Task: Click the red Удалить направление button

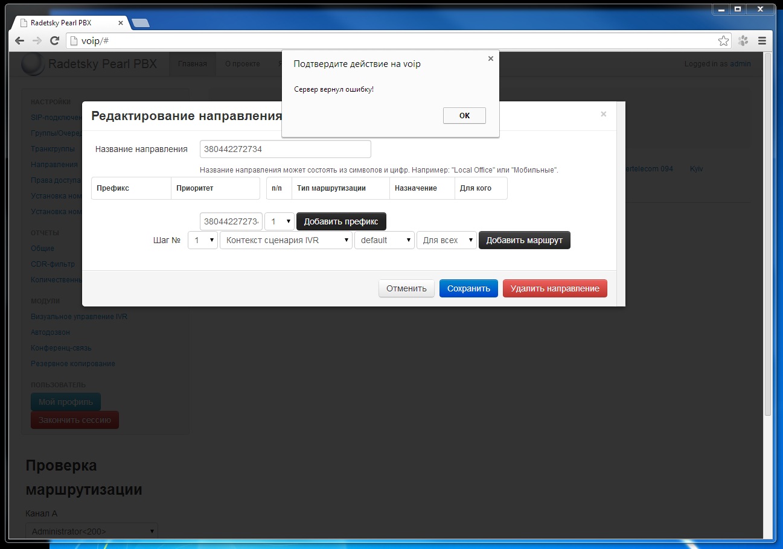Action: click(555, 288)
